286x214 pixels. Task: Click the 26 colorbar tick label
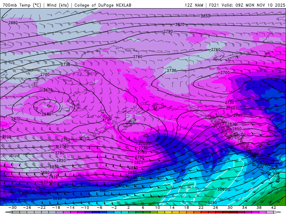pyautogui.click(x=216, y=208)
